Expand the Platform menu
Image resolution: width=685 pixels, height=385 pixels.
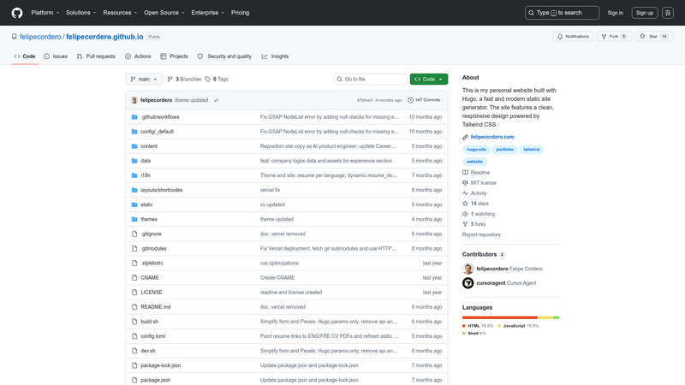(x=45, y=13)
